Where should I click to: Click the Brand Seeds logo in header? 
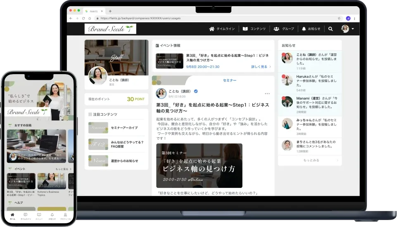110,29
